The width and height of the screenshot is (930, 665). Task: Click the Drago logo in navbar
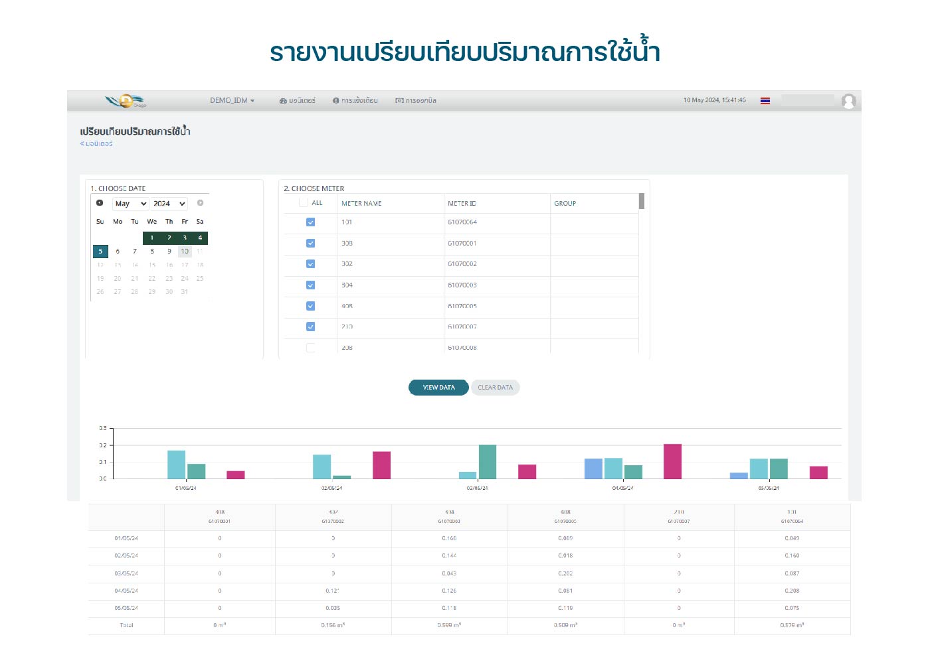[126, 101]
